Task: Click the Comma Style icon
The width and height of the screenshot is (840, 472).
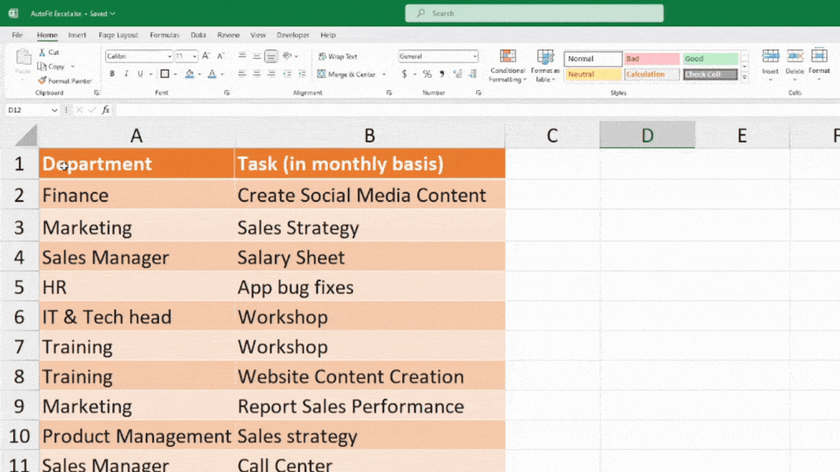Action: tap(442, 74)
